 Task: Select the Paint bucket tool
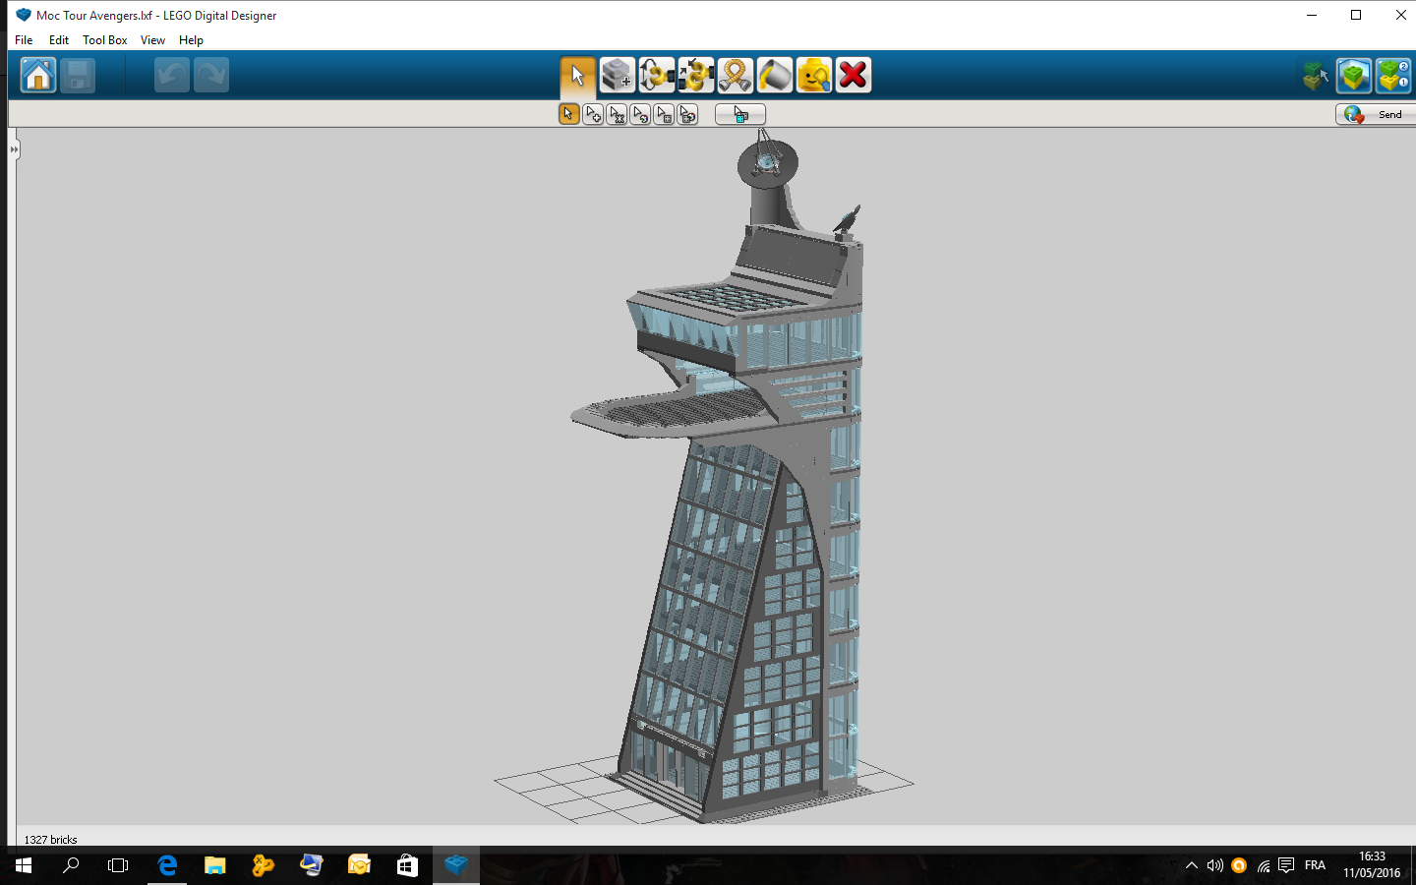tap(774, 75)
